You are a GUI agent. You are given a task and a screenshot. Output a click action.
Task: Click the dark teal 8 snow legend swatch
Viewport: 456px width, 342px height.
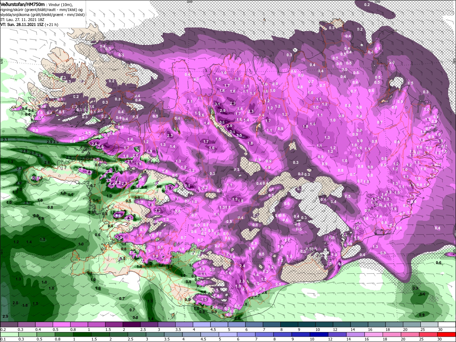coord(290,325)
